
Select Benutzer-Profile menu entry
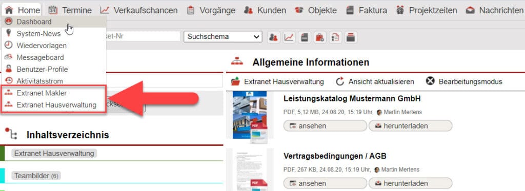coord(54,69)
